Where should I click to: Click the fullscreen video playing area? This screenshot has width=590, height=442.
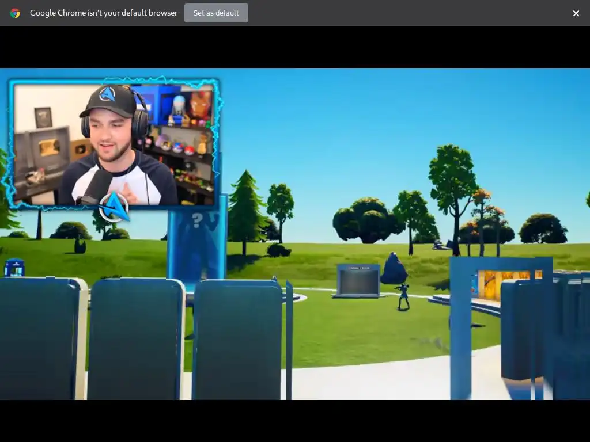click(x=295, y=234)
